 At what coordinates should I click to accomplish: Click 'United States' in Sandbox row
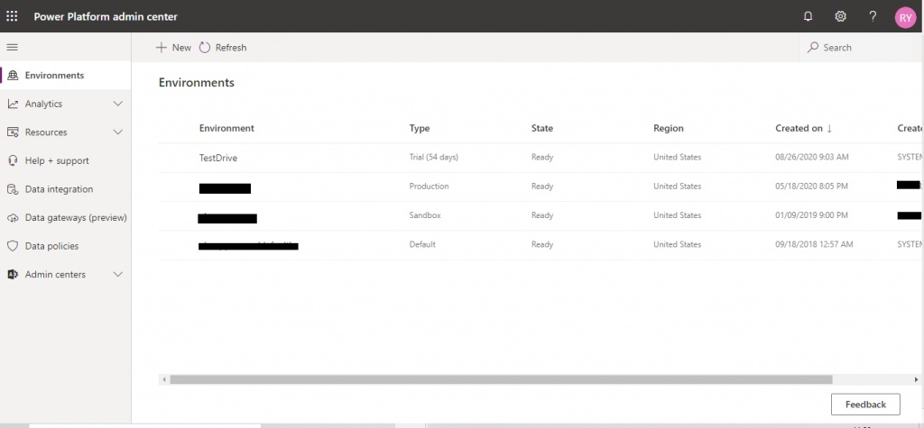tap(677, 215)
